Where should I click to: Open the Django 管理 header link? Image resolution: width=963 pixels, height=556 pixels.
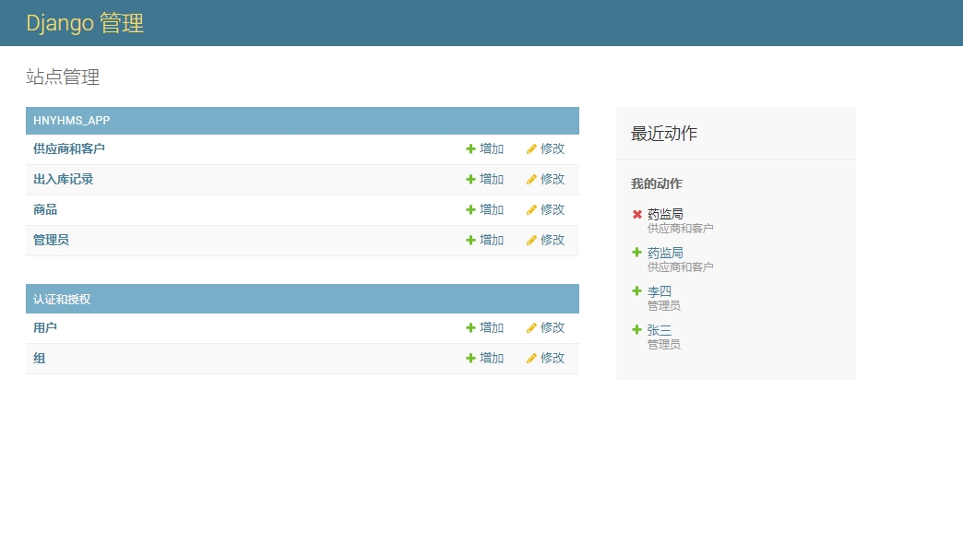pos(85,23)
